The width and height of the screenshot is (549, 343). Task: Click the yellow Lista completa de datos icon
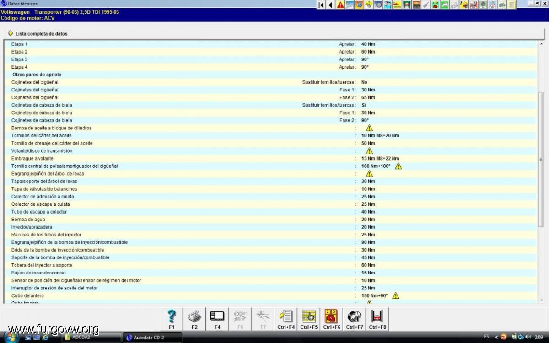click(x=11, y=33)
